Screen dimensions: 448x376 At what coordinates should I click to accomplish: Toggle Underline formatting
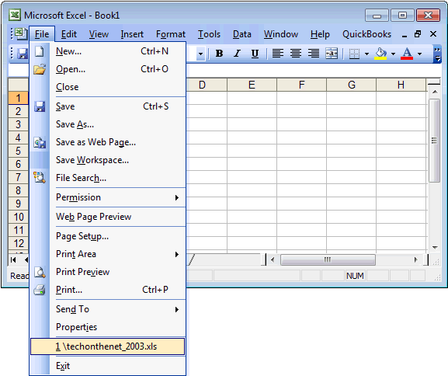pyautogui.click(x=255, y=54)
